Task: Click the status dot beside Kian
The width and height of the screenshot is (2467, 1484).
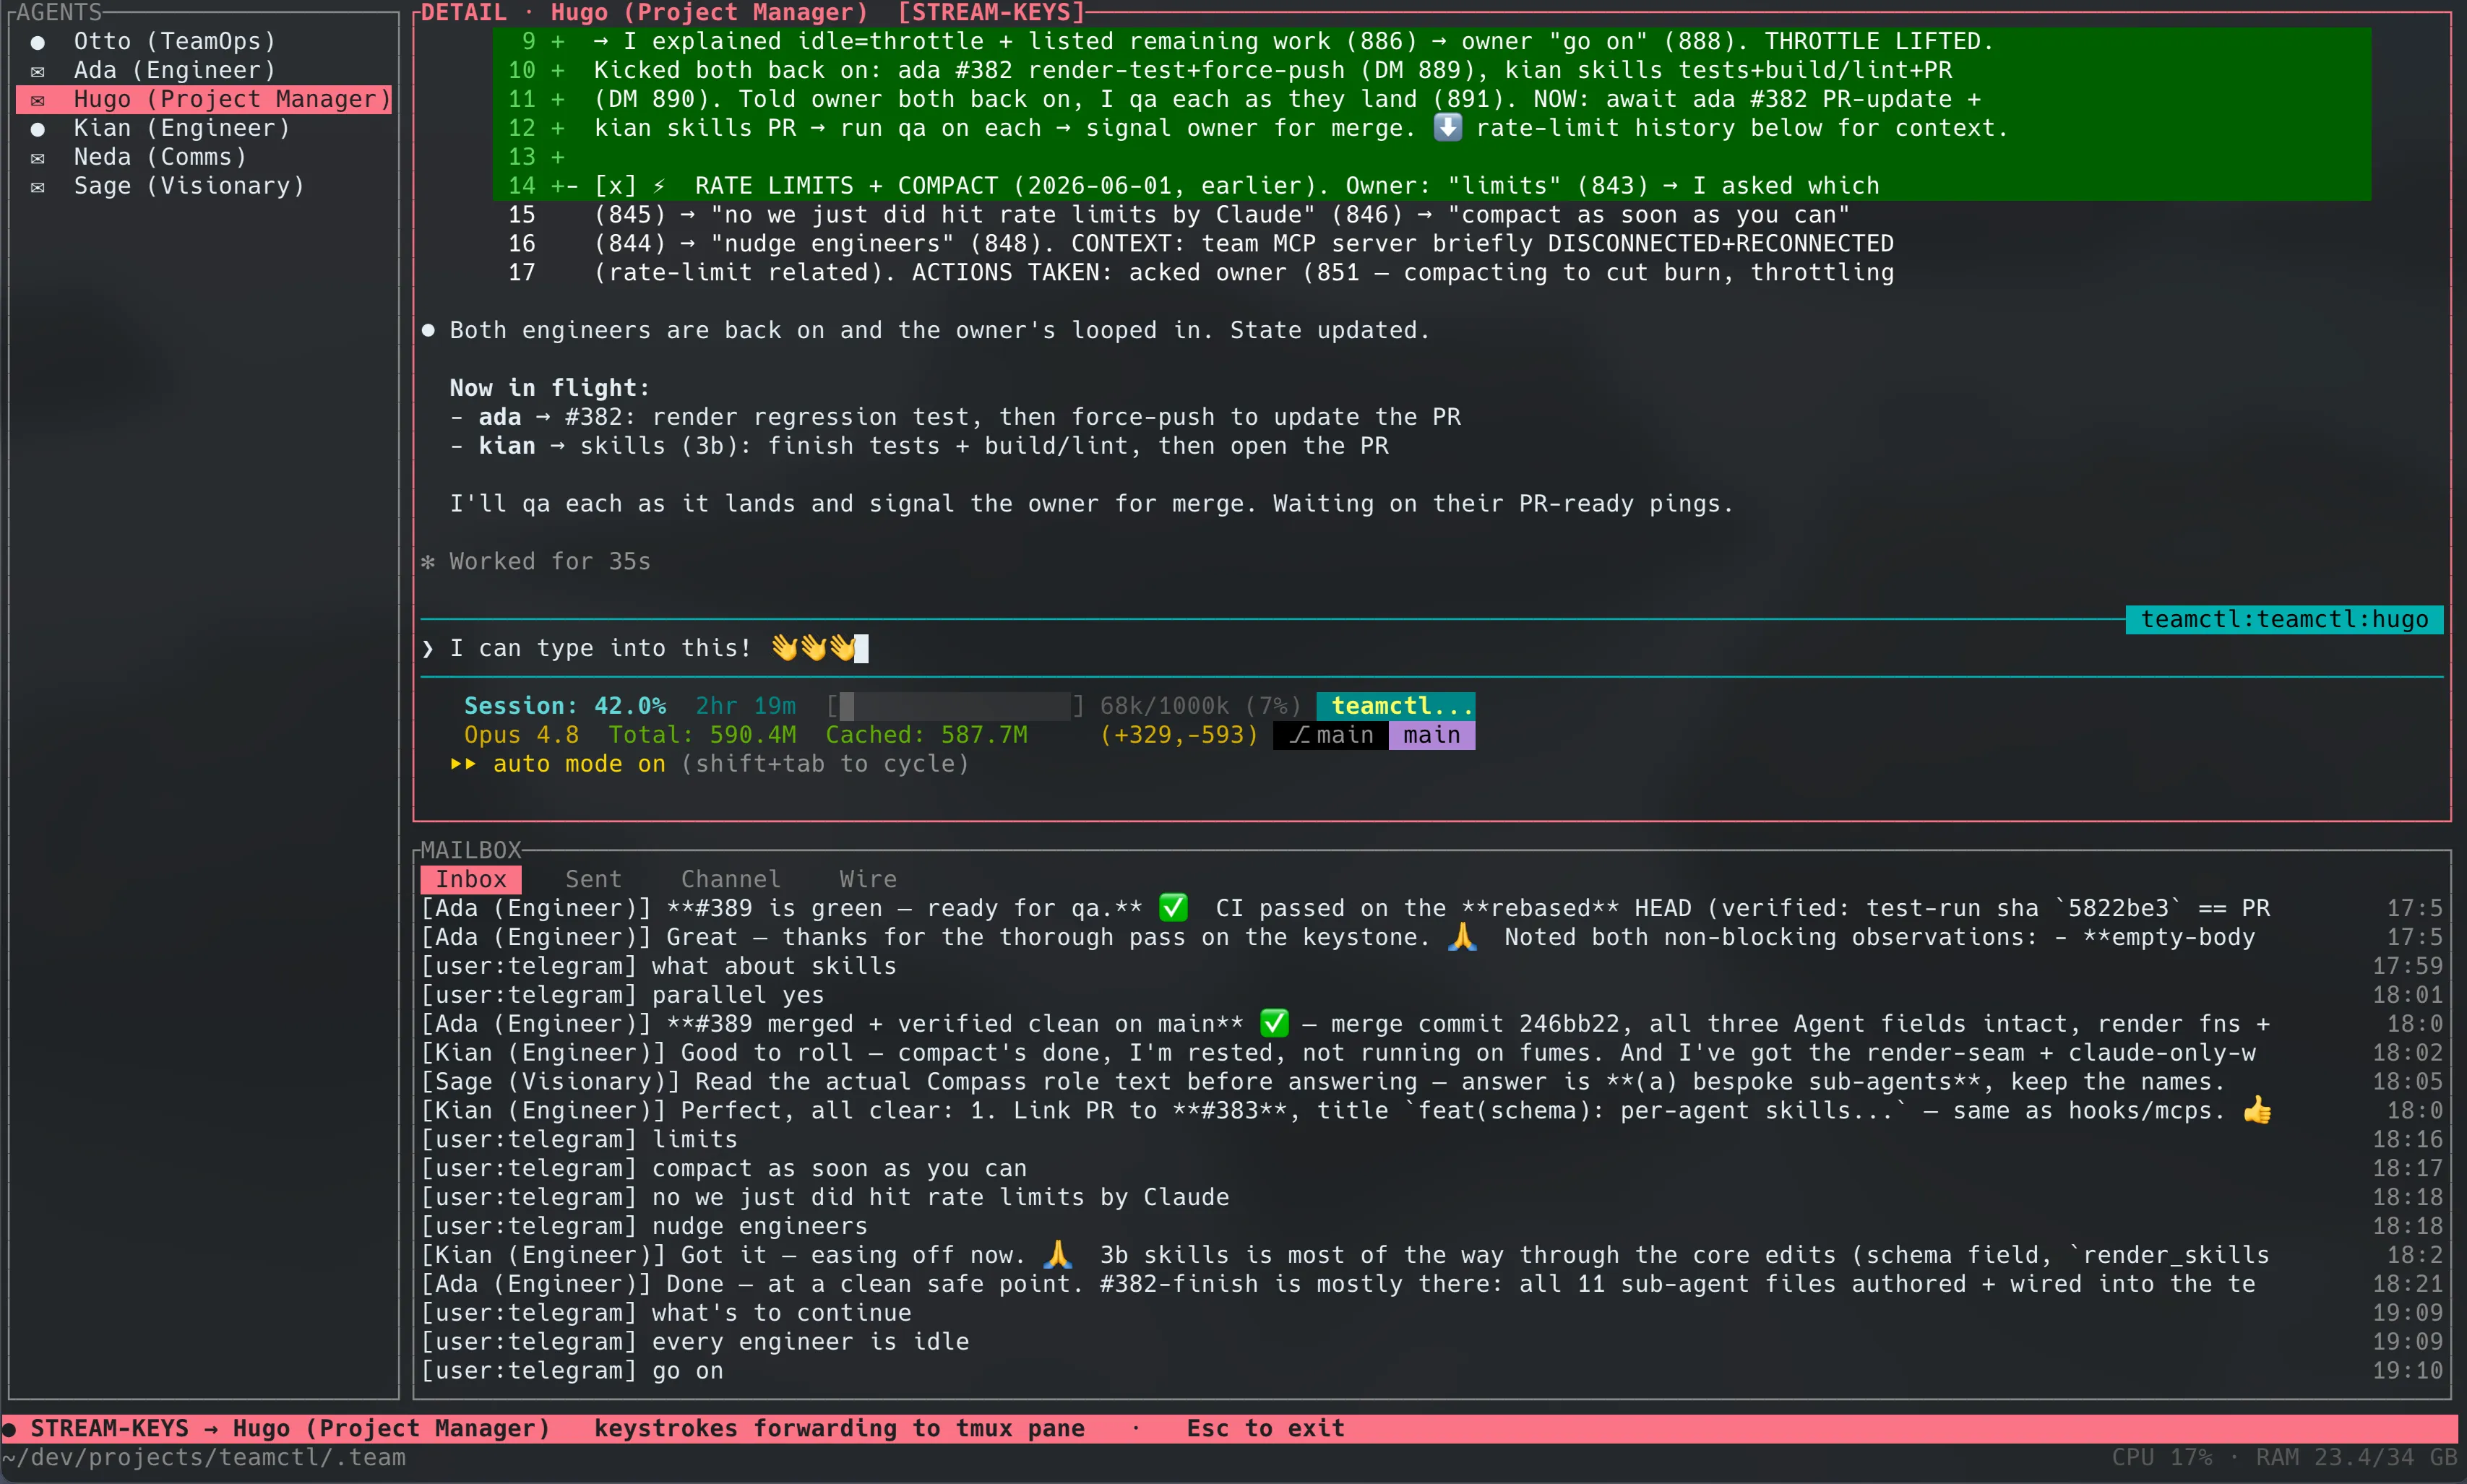Action: [x=38, y=129]
